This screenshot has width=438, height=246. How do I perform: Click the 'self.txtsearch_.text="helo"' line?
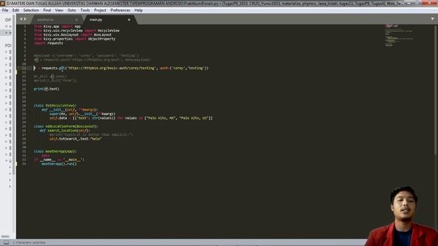click(x=76, y=139)
